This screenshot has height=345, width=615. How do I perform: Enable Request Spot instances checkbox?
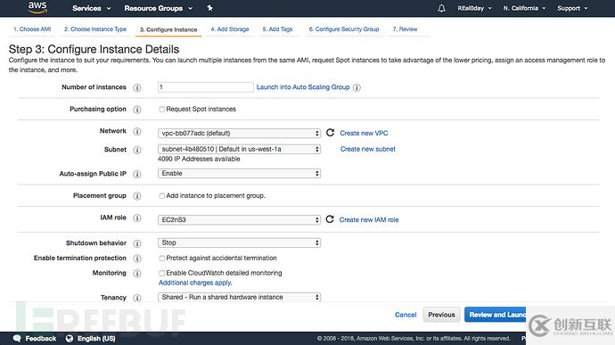coord(161,110)
